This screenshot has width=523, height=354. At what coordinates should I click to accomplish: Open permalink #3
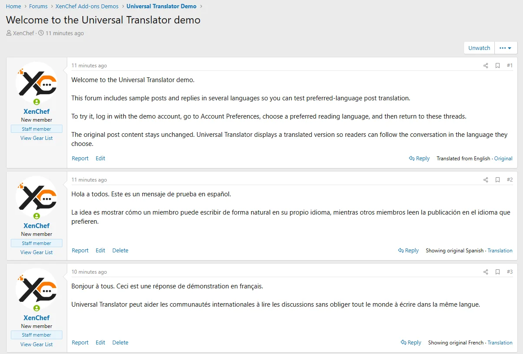pos(510,272)
